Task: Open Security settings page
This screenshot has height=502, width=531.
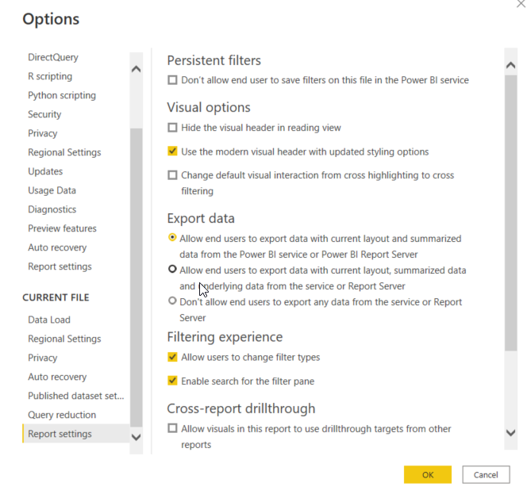Action: (x=44, y=114)
